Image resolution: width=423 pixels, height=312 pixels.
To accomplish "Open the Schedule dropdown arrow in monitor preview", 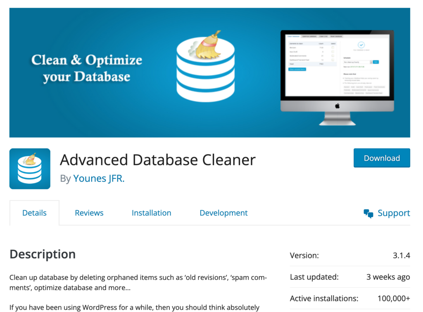I will point(371,62).
